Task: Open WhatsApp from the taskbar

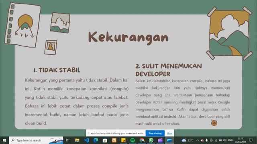Action: click(151, 140)
